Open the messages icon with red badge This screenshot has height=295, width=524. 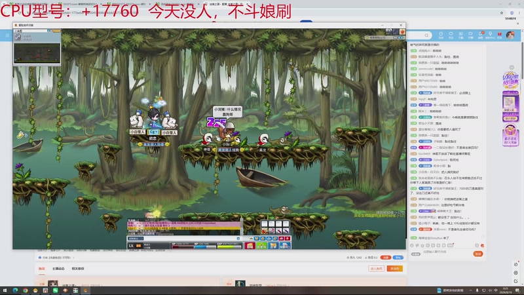(481, 35)
